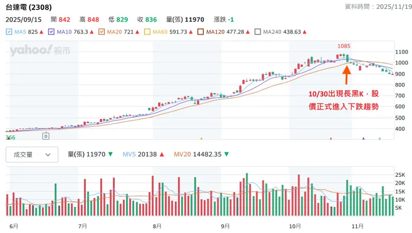The height and width of the screenshot is (233, 412).
Task: Click the tallest green volume bar in September
Action: tap(247, 195)
